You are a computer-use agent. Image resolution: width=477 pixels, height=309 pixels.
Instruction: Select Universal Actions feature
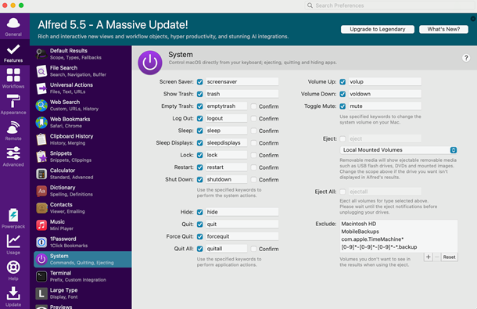coord(82,88)
